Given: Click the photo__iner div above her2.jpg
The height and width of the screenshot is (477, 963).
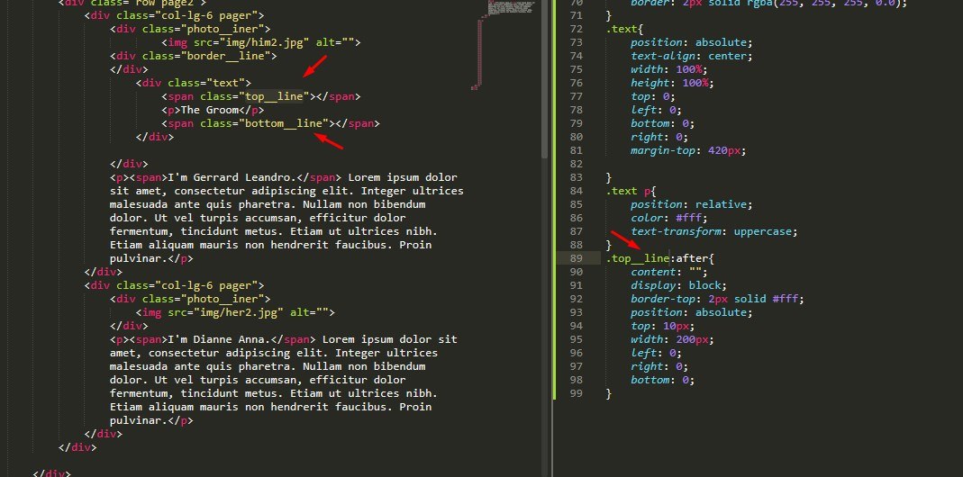Looking at the screenshot, I should click(x=190, y=299).
